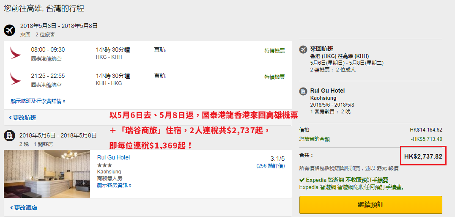The image size is (455, 217).
Task: Open the Rui Gu Hotel lobby photo
Action: [47, 174]
